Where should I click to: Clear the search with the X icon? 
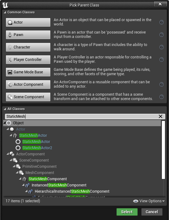[x=160, y=116]
